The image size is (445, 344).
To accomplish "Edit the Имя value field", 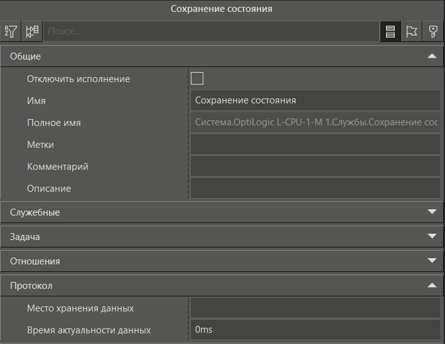I will [x=315, y=100].
